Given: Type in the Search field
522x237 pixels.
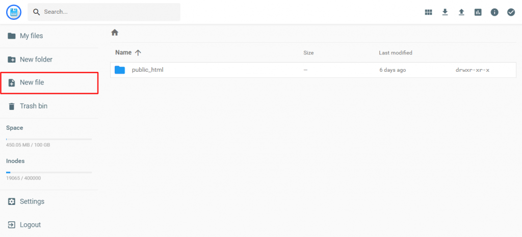Looking at the screenshot, I should (x=107, y=12).
